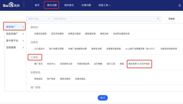
Task: Expand 信息流推广 in the sidebar
Action: 15,34
